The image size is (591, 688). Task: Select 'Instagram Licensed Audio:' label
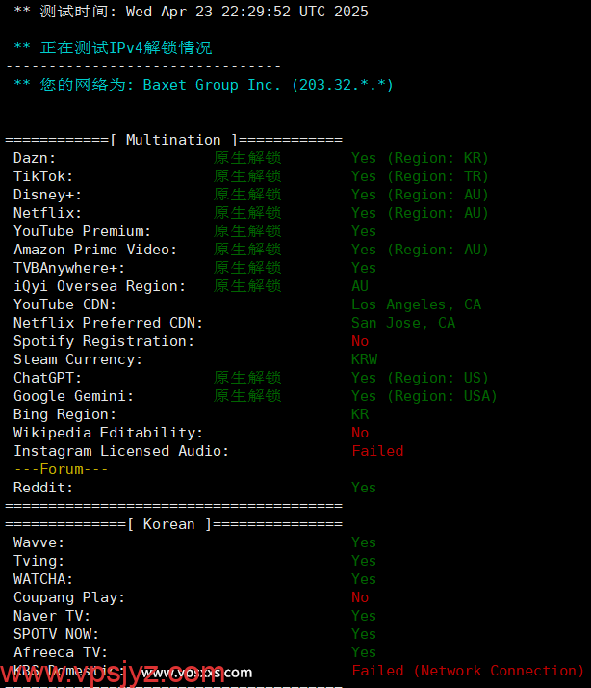click(121, 451)
